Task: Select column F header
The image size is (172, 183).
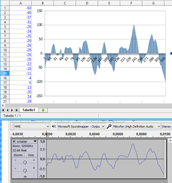Action: (x=131, y=3)
